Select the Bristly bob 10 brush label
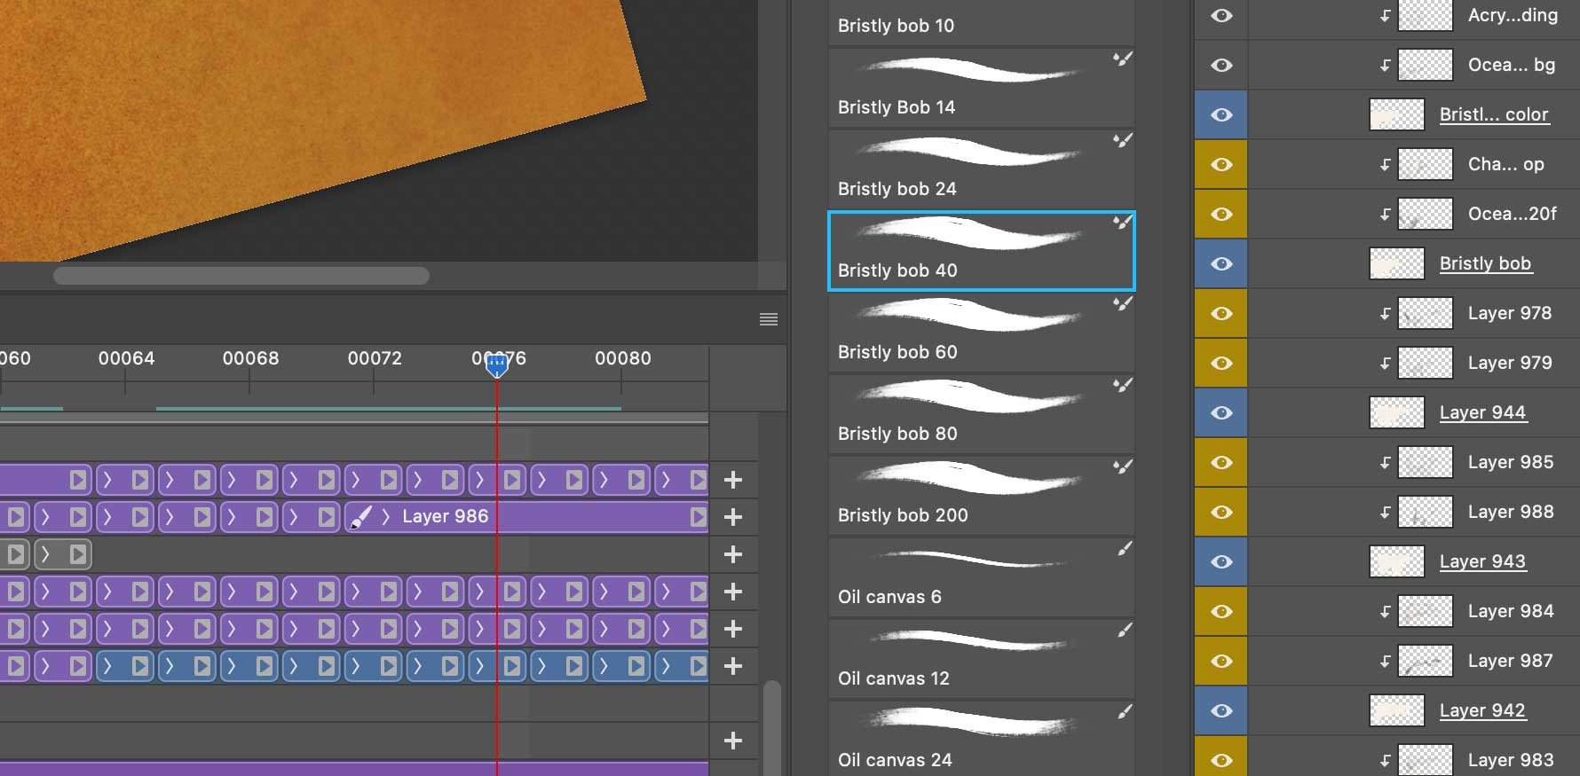This screenshot has height=776, width=1580. tap(896, 26)
